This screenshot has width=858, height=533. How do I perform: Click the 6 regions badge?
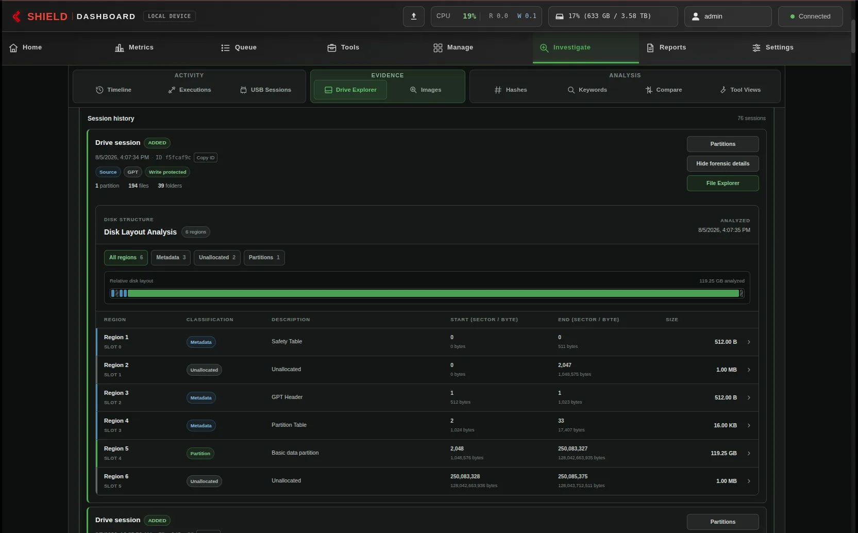pos(196,232)
